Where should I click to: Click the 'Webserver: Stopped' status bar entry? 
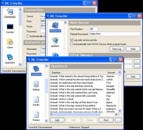[79, 127]
